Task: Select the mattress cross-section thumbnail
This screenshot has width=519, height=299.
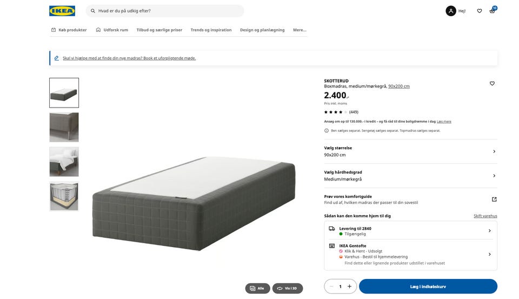Action: [x=64, y=196]
